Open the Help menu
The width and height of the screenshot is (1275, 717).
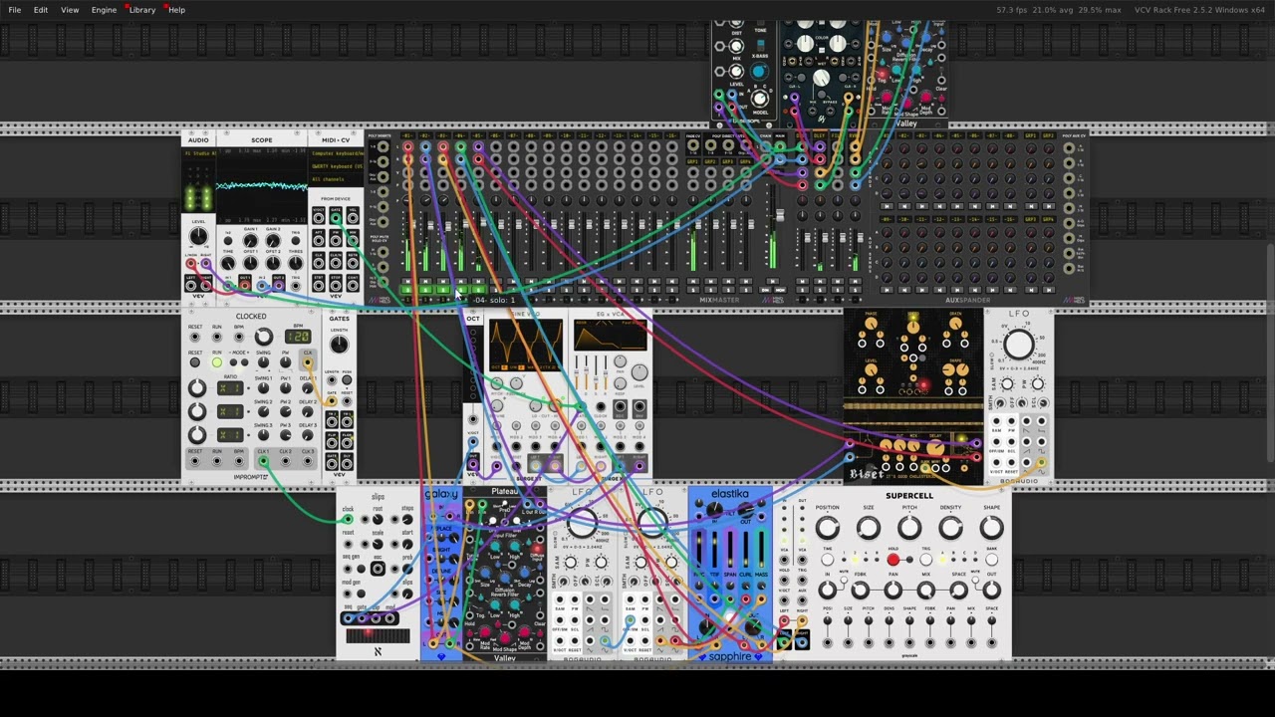(176, 10)
